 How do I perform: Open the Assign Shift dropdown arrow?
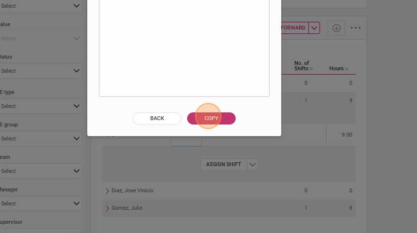(x=253, y=164)
